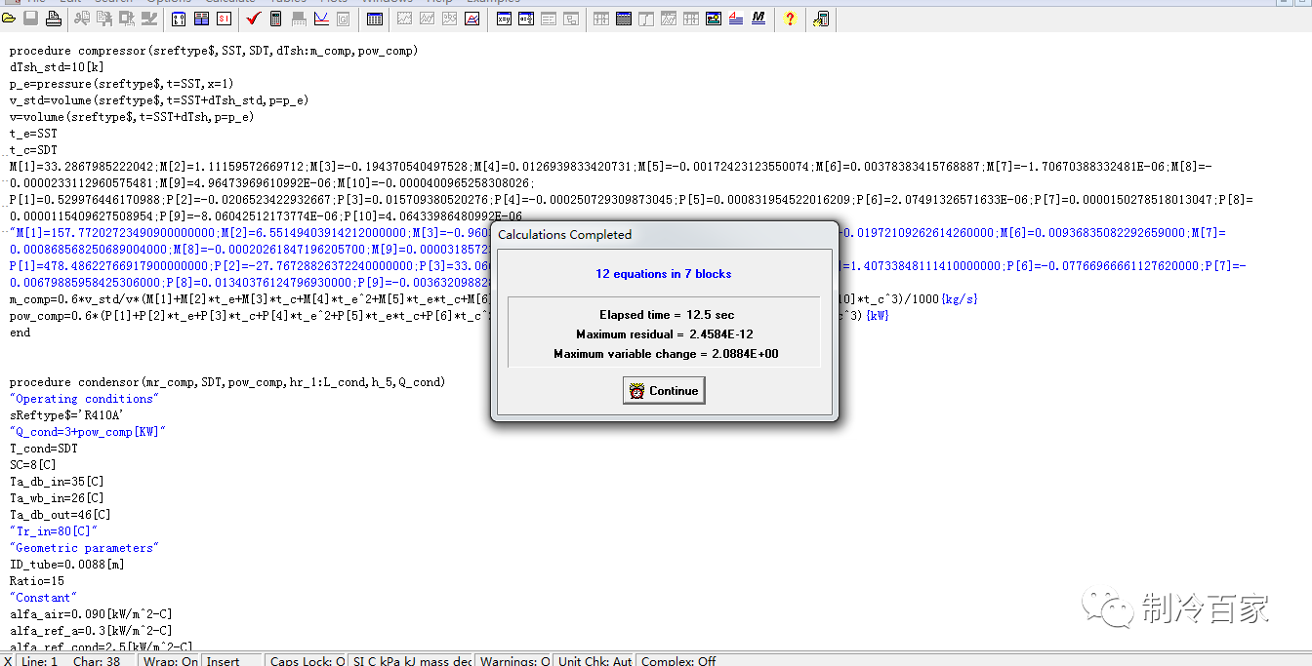Click the Ta_wb_in=26[C] line
Screen dimensions: 1312x666
tap(57, 498)
